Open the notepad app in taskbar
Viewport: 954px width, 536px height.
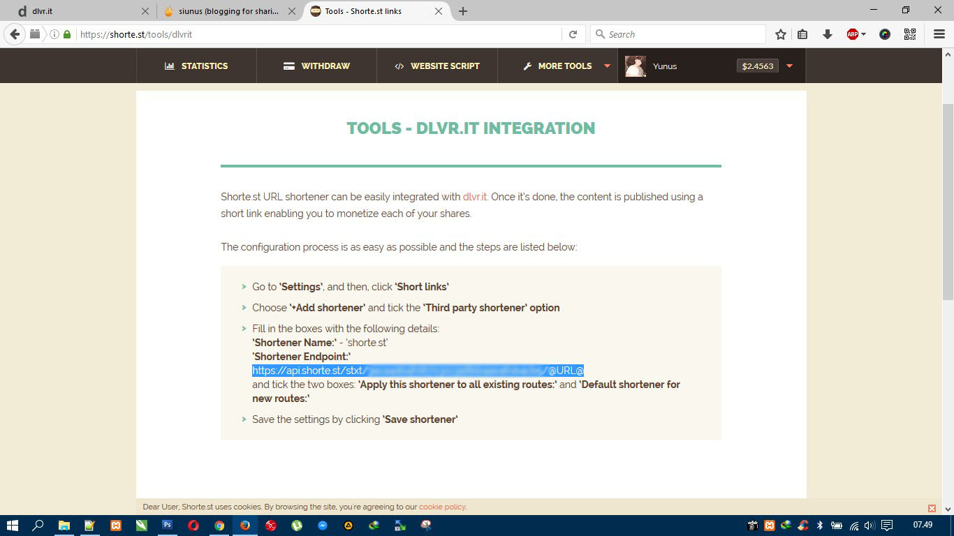pos(89,526)
